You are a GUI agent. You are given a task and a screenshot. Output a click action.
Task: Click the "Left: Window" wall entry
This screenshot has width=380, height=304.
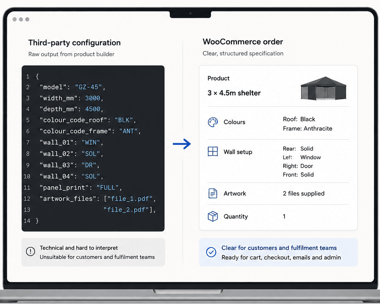point(302,157)
